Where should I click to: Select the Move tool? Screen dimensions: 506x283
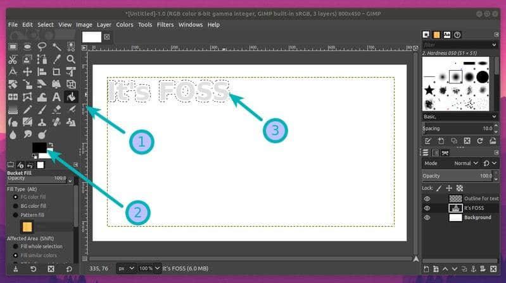[27, 71]
